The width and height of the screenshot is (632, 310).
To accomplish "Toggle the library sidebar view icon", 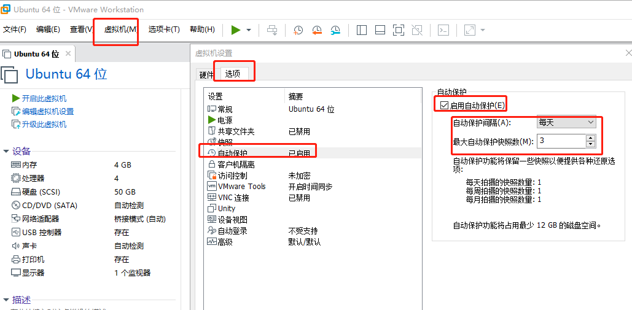I will (362, 30).
